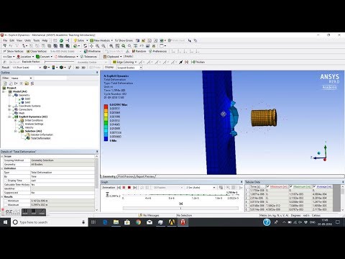The image size is (345, 259).
Task: Toggle the Maximum column checkbox
Action: [291, 186]
